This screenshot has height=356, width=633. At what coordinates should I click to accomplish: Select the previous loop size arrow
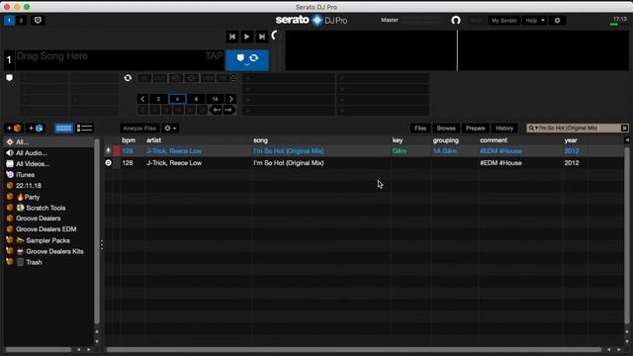click(142, 99)
